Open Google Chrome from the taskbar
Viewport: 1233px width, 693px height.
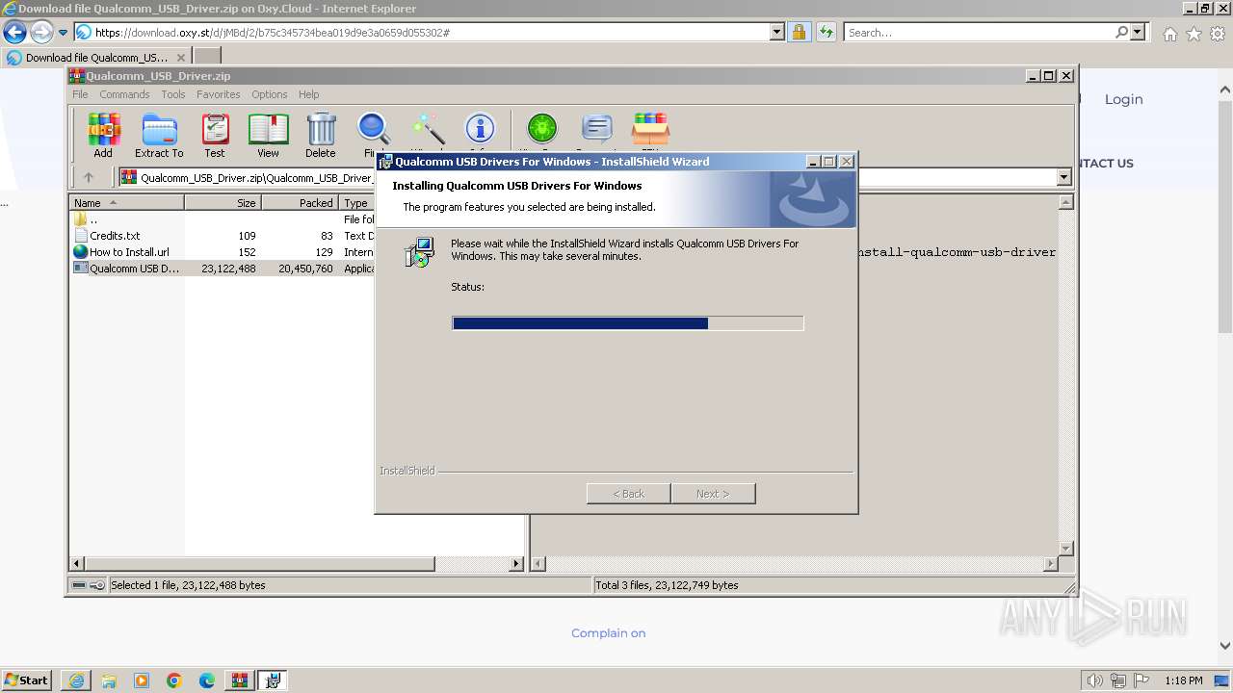tap(173, 680)
